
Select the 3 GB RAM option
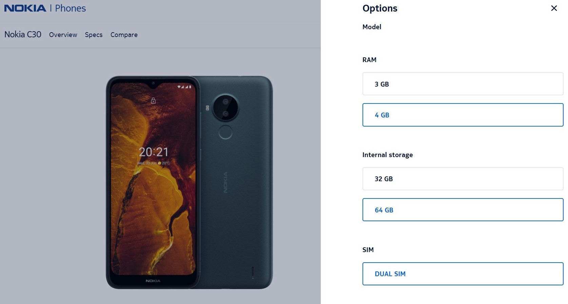[x=463, y=84]
